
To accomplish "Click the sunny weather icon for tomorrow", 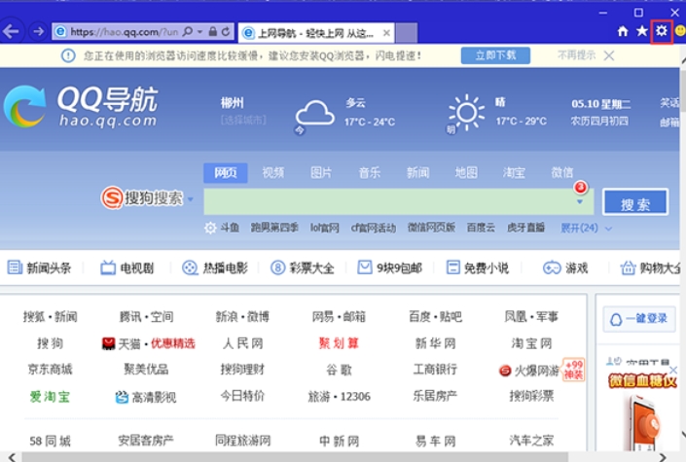I will click(x=466, y=113).
